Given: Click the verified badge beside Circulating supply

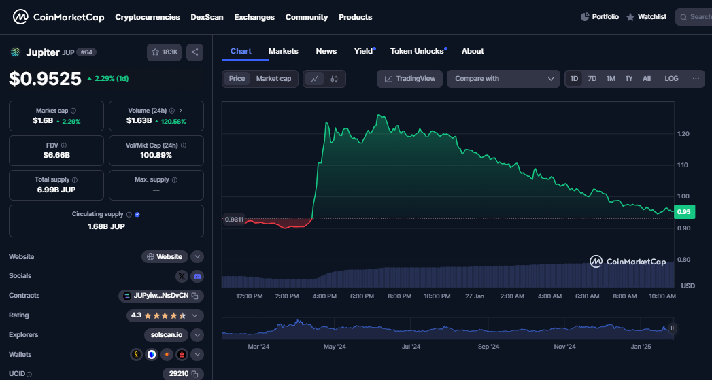Looking at the screenshot, I should (x=137, y=214).
